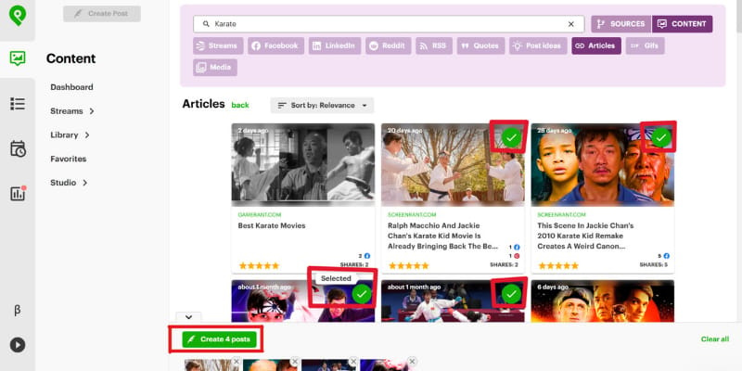Click the Create 4 posts button
The height and width of the screenshot is (371, 742).
tap(220, 339)
